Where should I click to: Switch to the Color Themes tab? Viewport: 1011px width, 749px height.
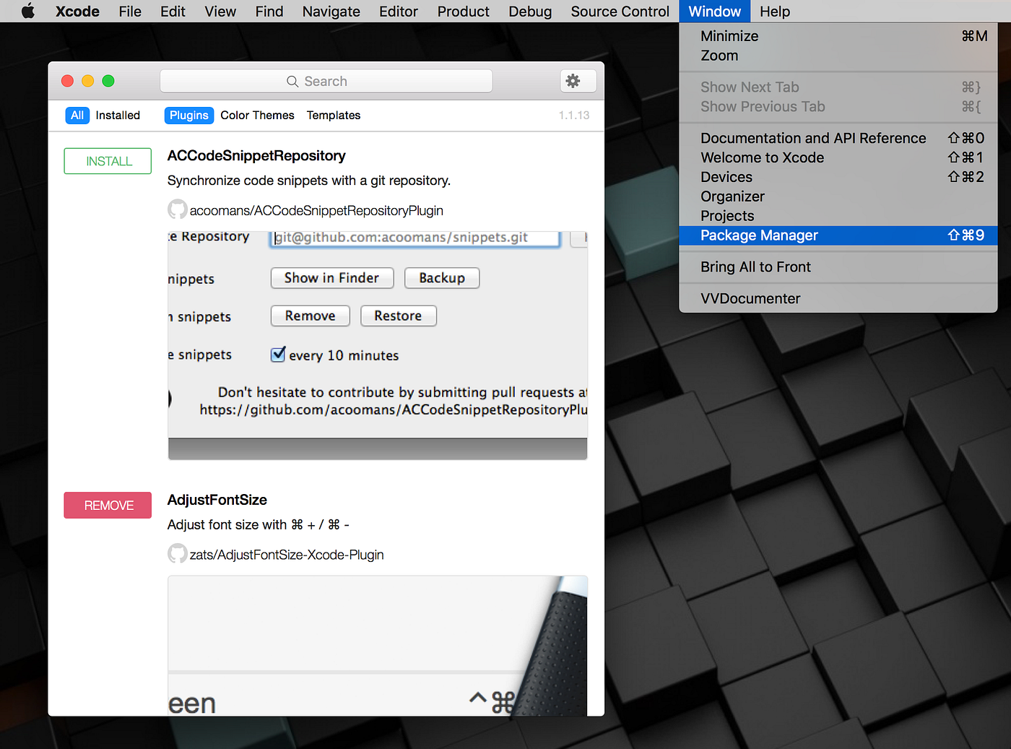click(x=257, y=115)
